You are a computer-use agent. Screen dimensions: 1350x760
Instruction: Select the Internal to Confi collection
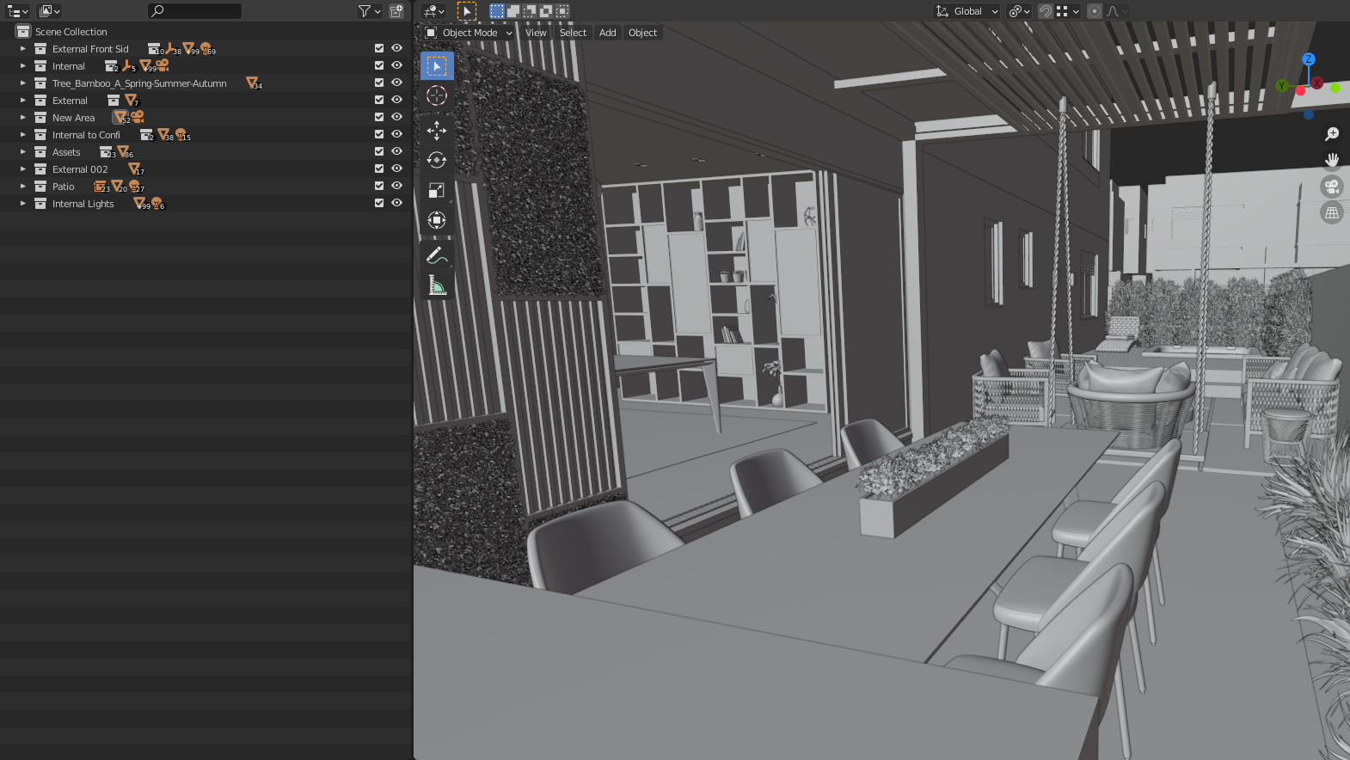pyautogui.click(x=206, y=135)
